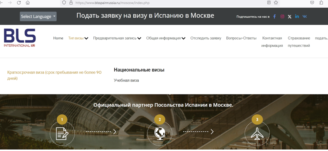Go to Отследить заявку page
This screenshot has width=328, height=151.
[x=206, y=38]
